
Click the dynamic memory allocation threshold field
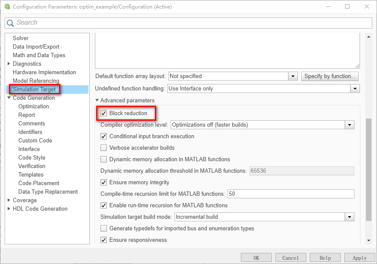(x=302, y=171)
